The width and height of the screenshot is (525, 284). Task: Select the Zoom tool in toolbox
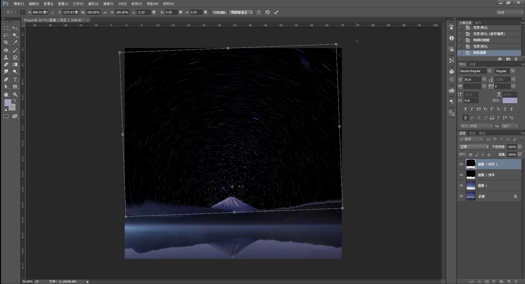pos(15,94)
